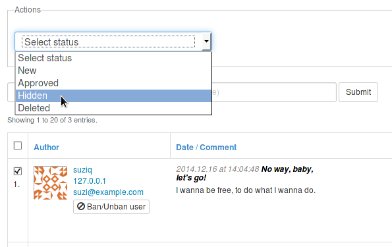Choose Hidden from the status list
This screenshot has width=392, height=247.
tap(113, 96)
